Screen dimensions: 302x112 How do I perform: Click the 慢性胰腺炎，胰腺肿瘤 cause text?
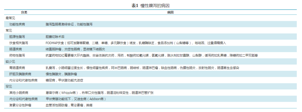pyautogui.click(x=61, y=74)
